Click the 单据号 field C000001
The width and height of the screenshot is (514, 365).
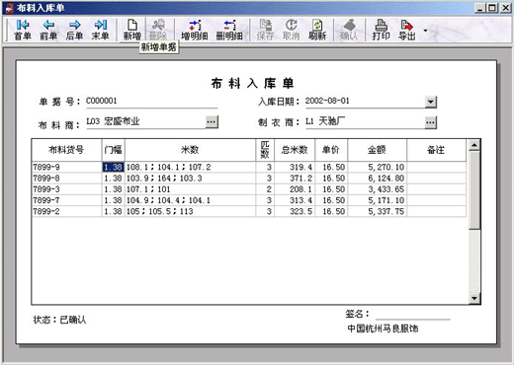[151, 101]
